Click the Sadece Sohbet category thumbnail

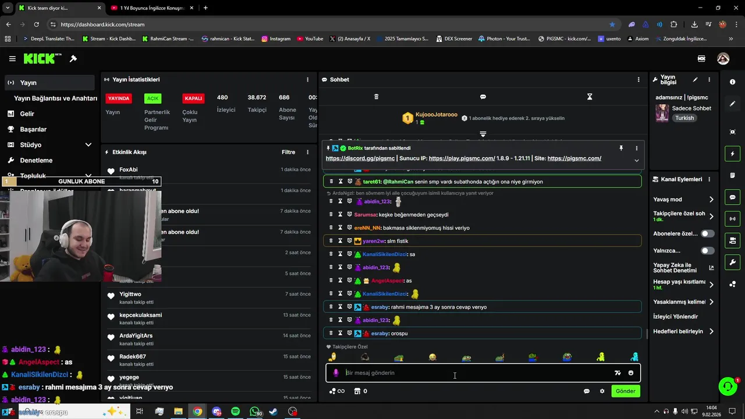tap(662, 113)
